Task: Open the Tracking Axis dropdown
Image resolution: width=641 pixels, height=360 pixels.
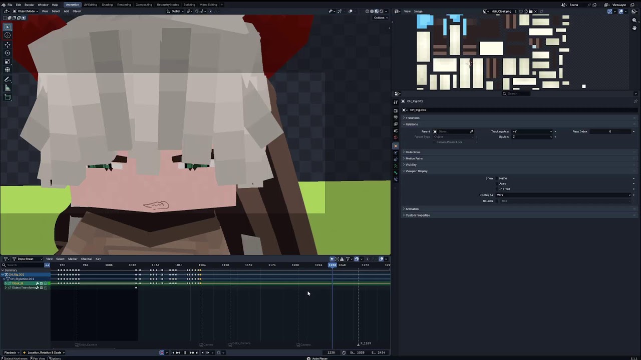Action: click(532, 131)
